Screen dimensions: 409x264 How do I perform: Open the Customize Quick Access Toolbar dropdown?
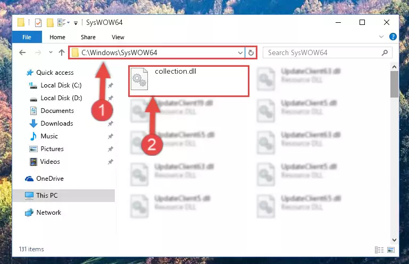[x=76, y=23]
